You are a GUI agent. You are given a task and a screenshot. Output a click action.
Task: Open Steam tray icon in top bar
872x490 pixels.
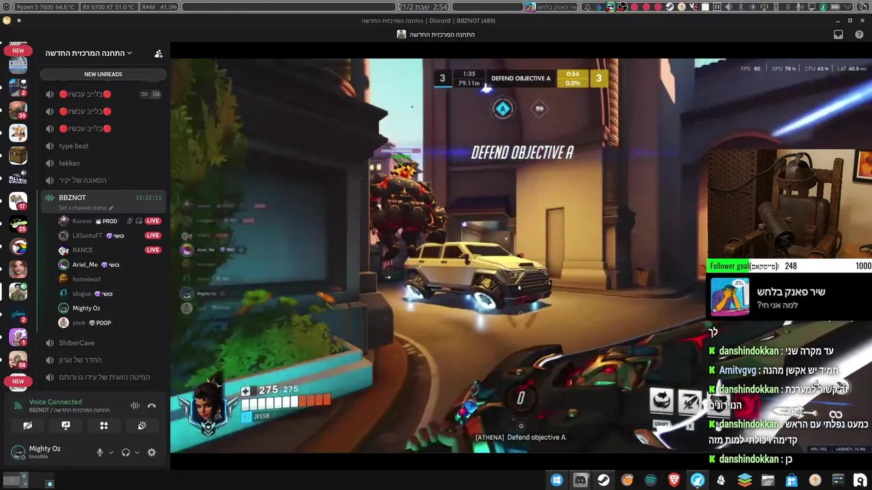click(x=670, y=7)
